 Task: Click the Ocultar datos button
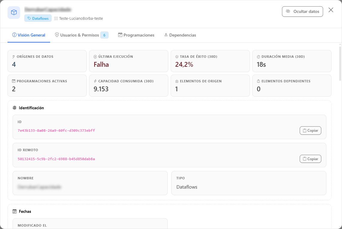pyautogui.click(x=302, y=12)
